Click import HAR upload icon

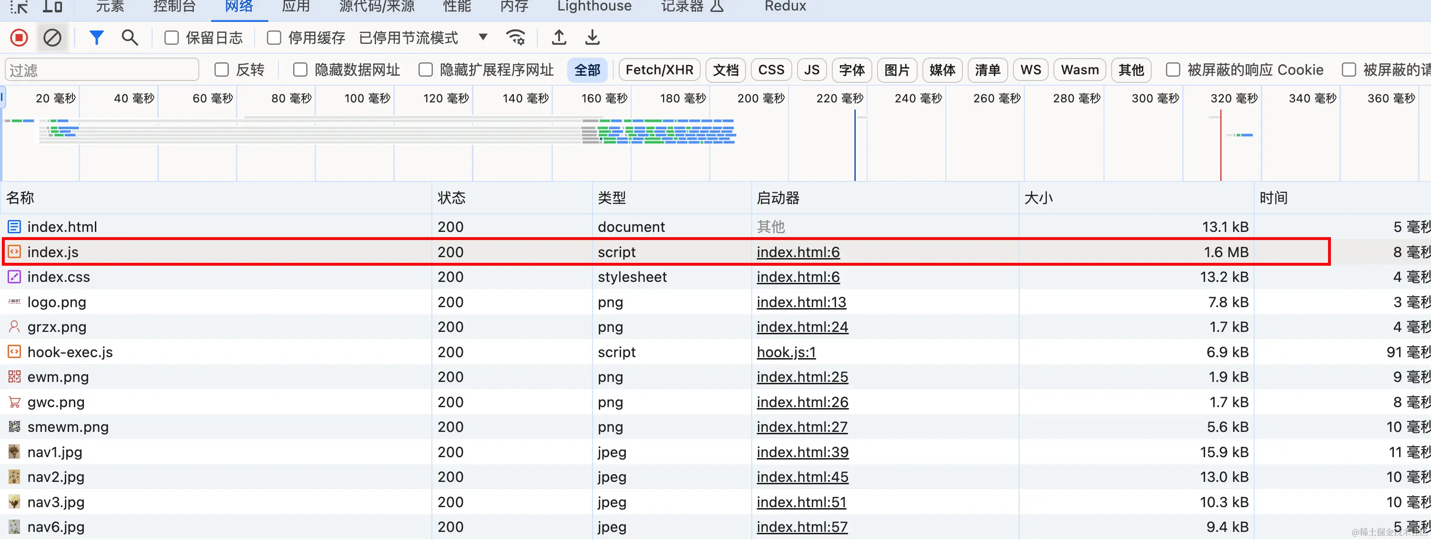(x=559, y=38)
